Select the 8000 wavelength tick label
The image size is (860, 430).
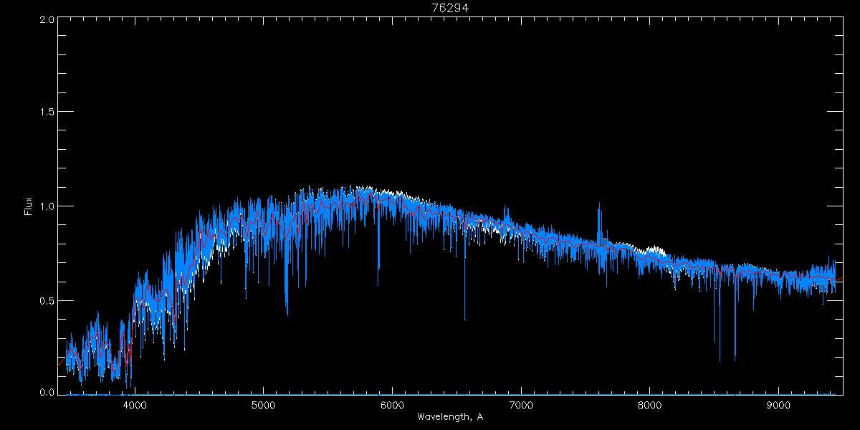point(650,404)
